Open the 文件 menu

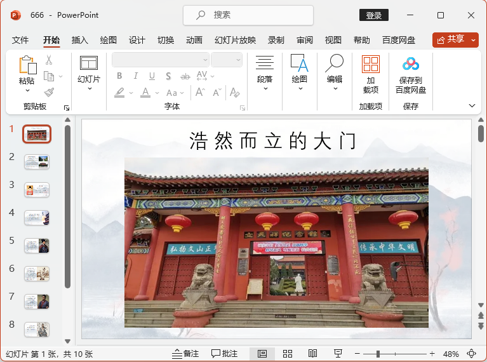tap(20, 40)
